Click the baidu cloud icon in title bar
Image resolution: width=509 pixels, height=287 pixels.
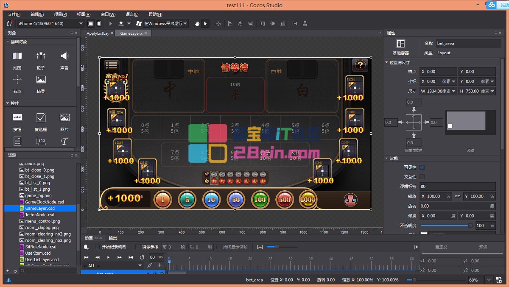pos(492,5)
